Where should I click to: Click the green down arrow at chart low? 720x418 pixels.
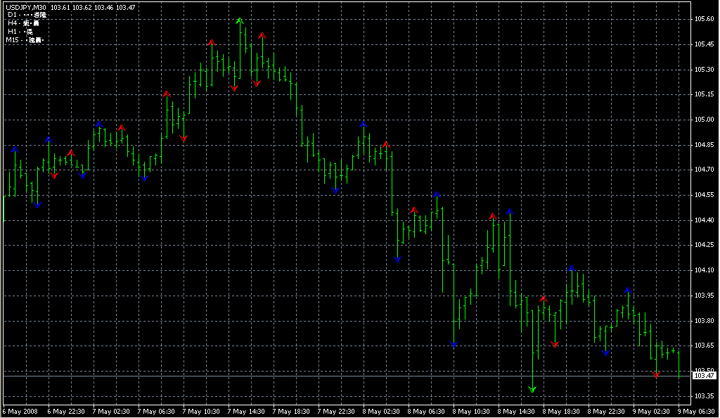[532, 388]
